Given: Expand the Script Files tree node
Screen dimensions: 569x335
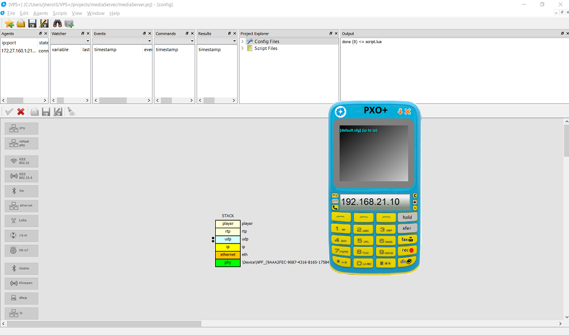Looking at the screenshot, I should (242, 48).
